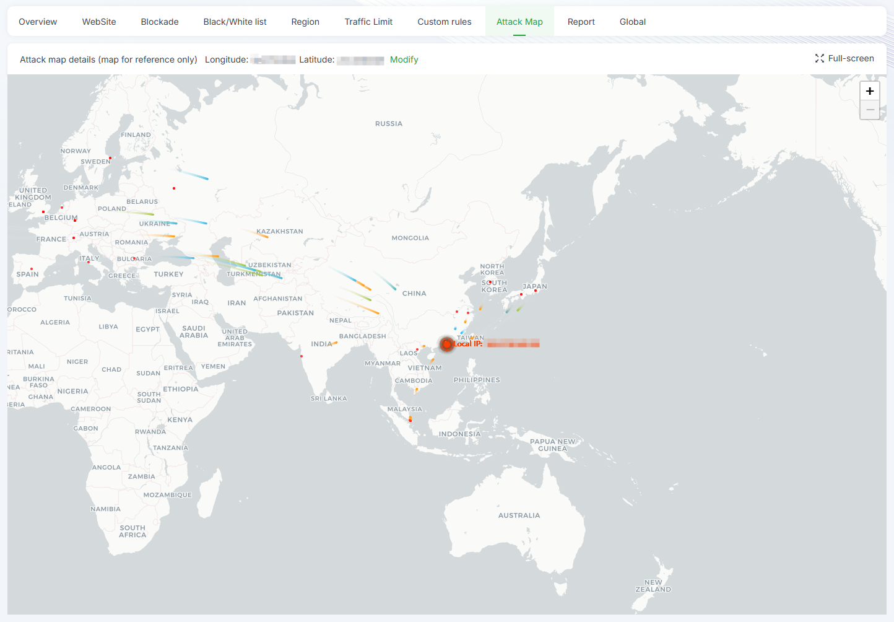Click the Australia label on map
This screenshot has width=894, height=622.
(x=519, y=515)
